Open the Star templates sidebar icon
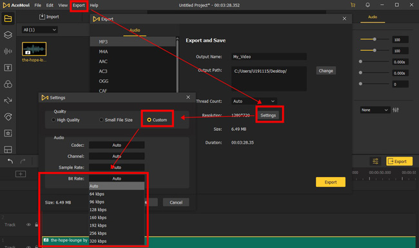Image resolution: width=419 pixels, height=248 pixels. click(x=8, y=133)
